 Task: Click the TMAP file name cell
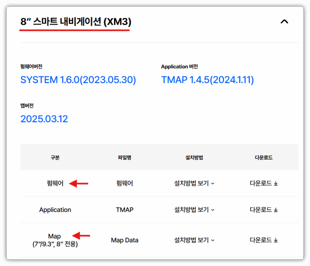[x=124, y=210]
